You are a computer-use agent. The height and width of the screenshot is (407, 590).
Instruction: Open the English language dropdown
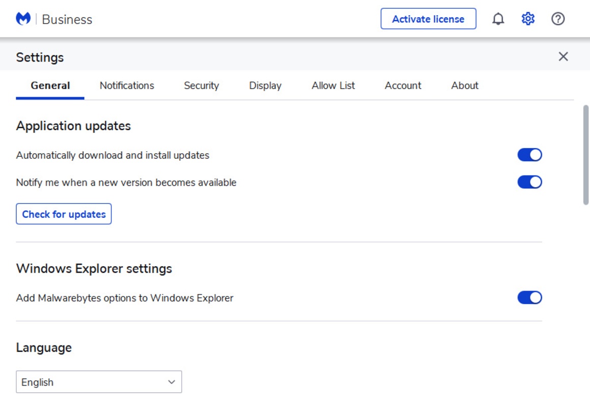click(99, 382)
